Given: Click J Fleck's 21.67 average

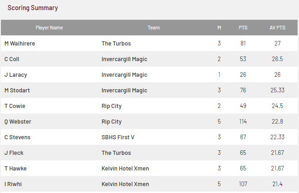Looking at the screenshot, I should click(277, 153).
